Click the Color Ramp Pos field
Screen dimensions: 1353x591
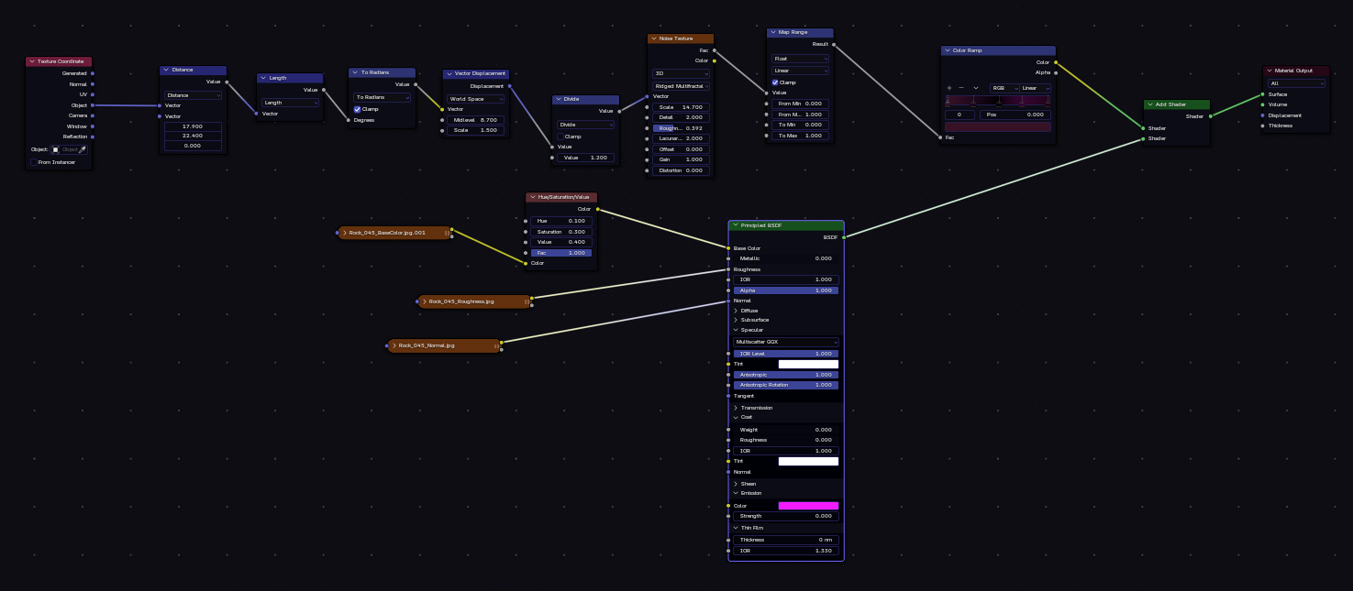pos(1014,115)
